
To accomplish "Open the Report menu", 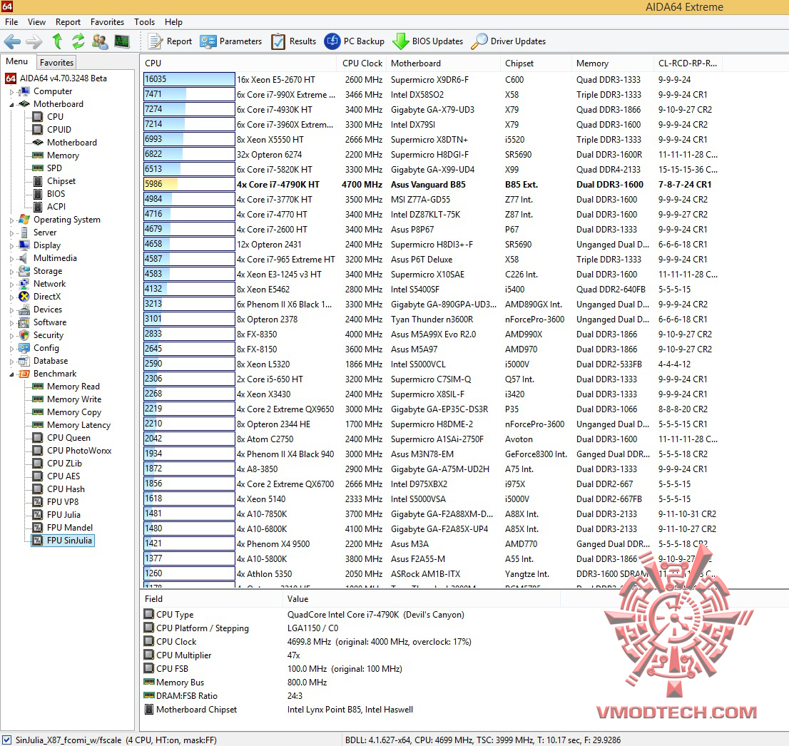I will point(68,21).
